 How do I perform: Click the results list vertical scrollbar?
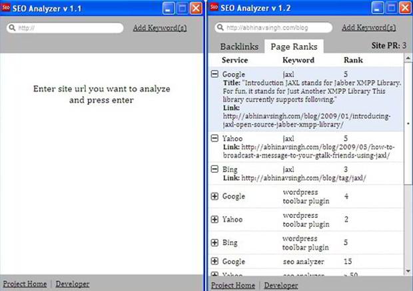click(408, 166)
